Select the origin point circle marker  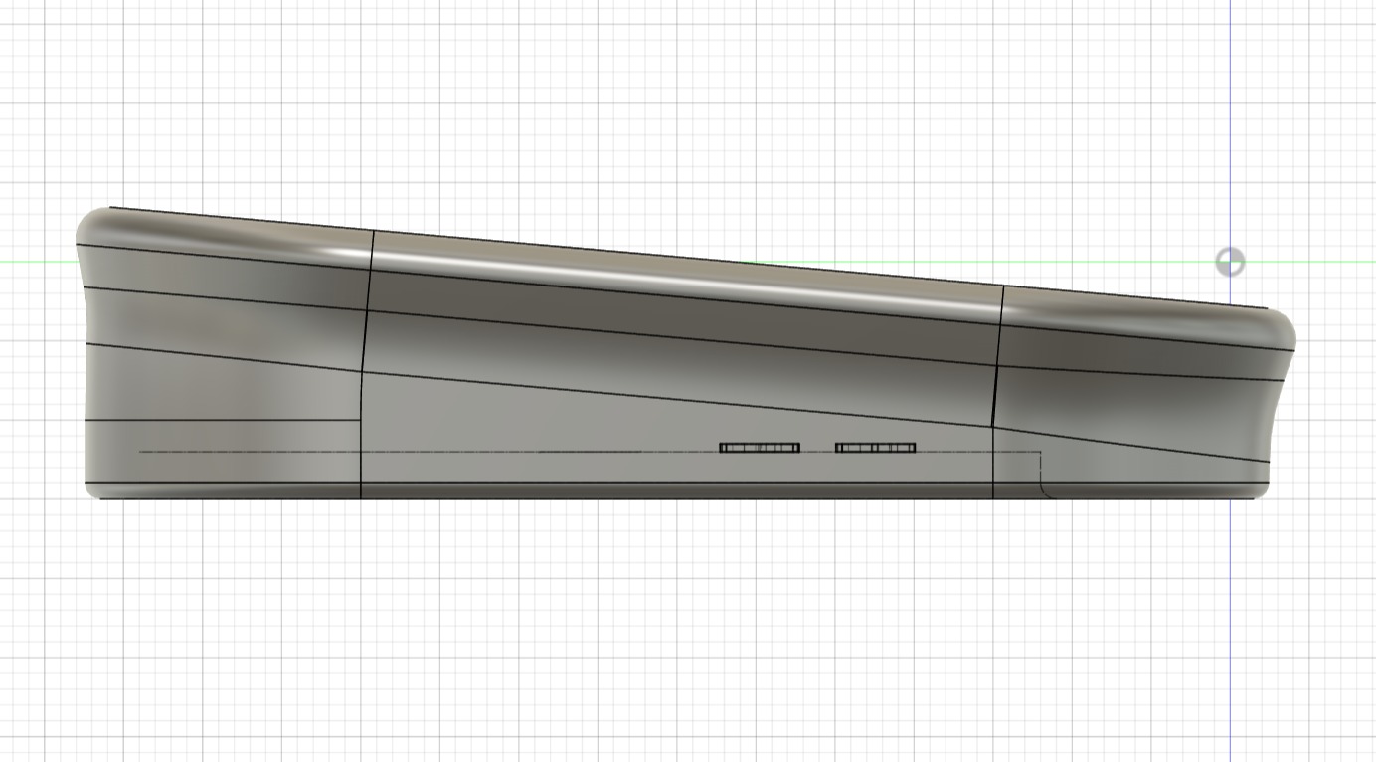pos(1230,262)
